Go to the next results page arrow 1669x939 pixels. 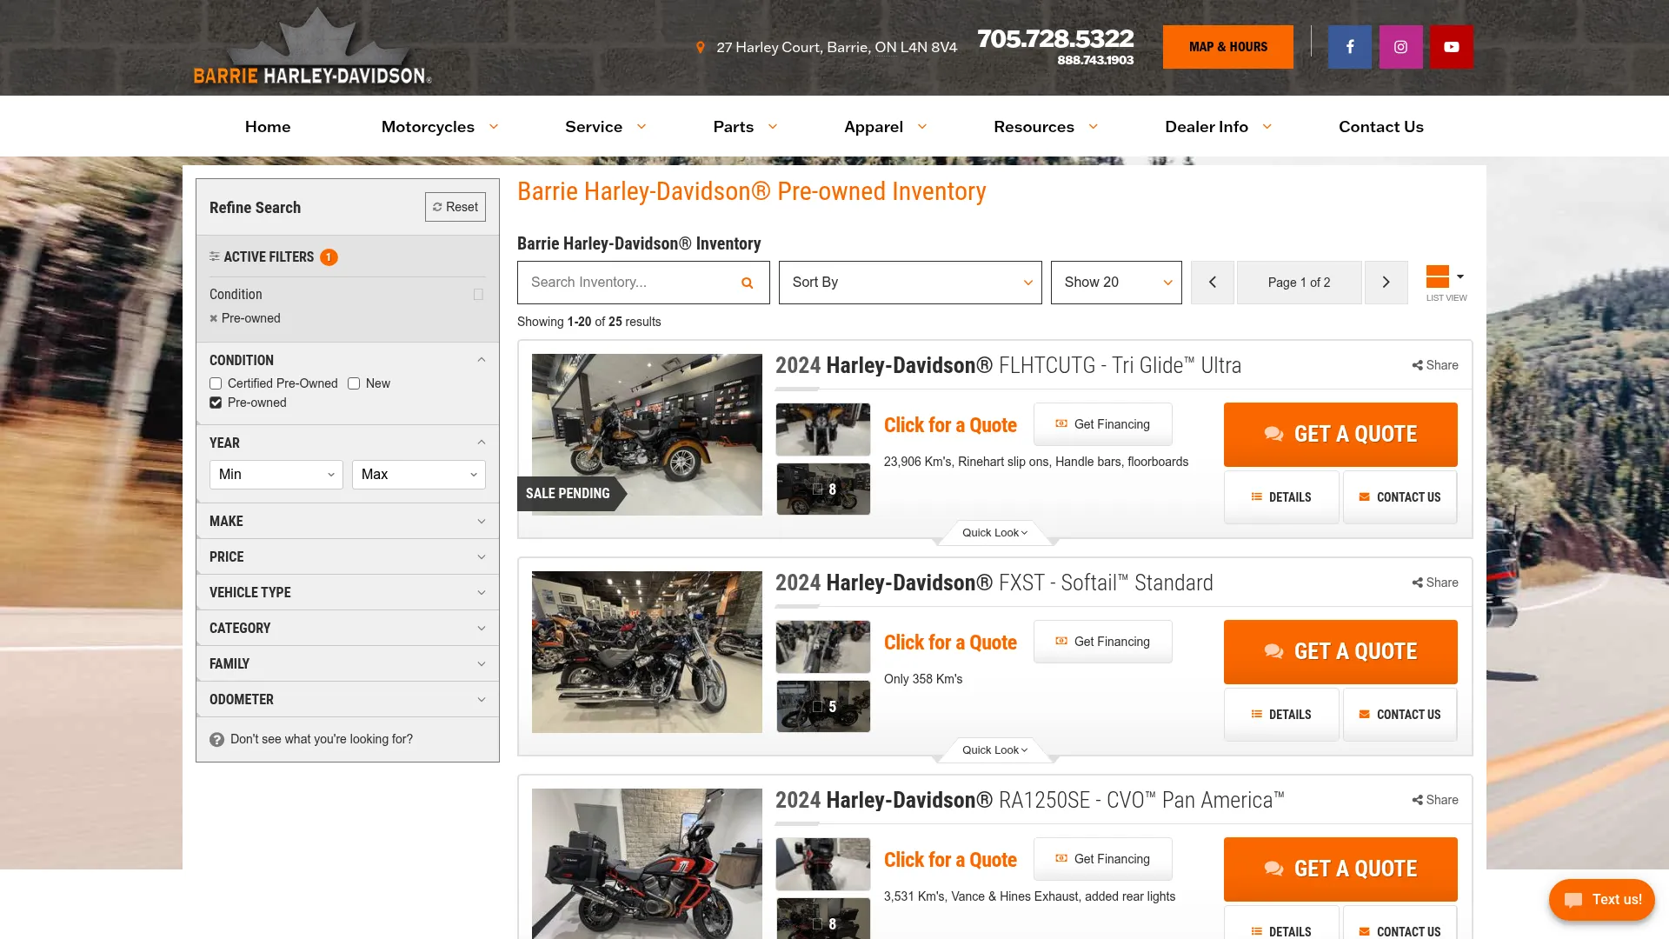point(1386,283)
